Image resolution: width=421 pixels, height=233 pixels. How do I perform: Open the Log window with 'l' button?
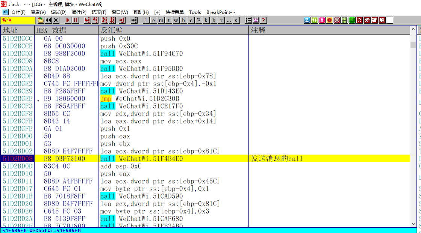(x=146, y=20)
